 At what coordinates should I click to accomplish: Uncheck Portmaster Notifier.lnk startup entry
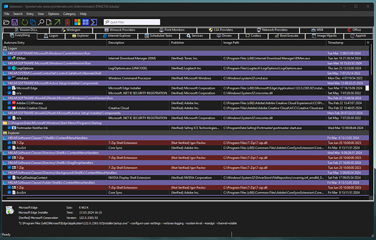tap(9, 128)
